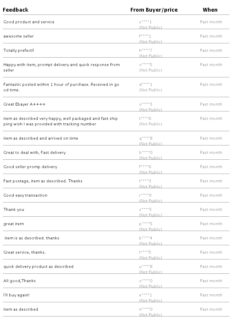
Task: Click buyer u****8 username
Action: [146, 267]
